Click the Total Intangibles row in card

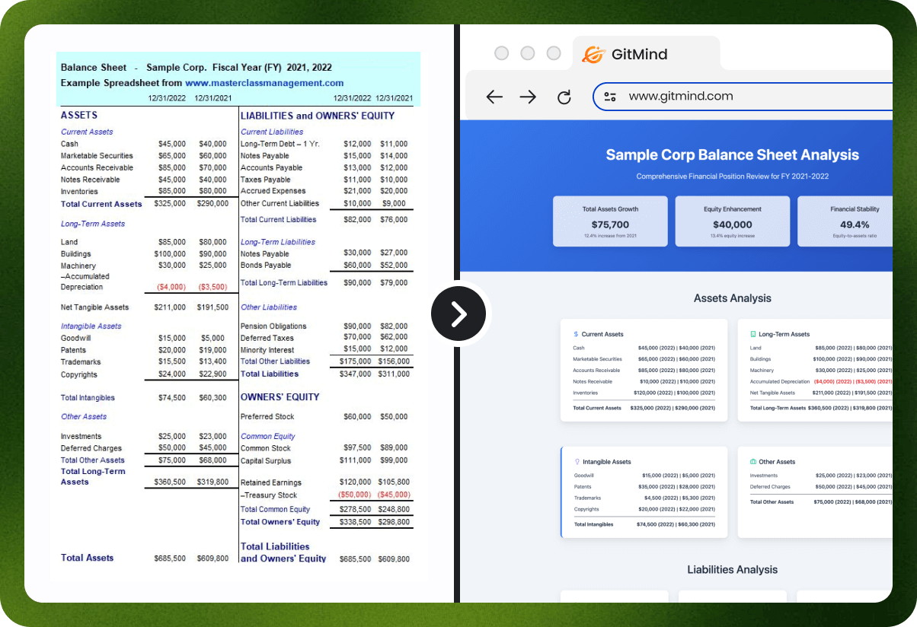pos(644,524)
